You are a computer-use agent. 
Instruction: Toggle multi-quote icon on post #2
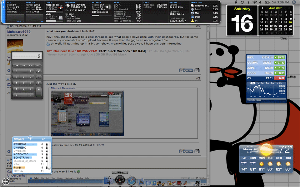click(x=197, y=151)
